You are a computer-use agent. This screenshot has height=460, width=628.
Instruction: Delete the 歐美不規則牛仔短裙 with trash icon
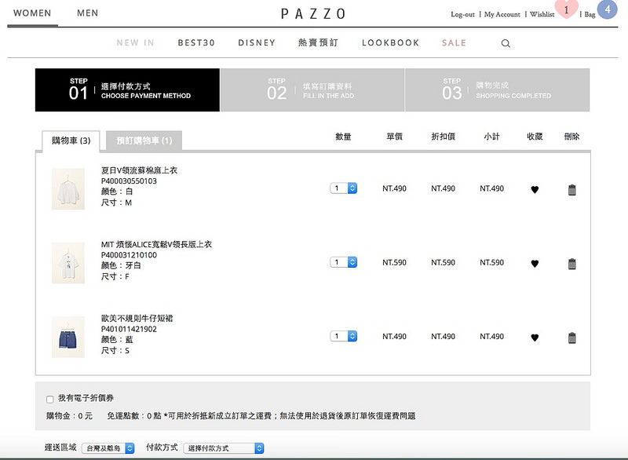[x=572, y=338]
